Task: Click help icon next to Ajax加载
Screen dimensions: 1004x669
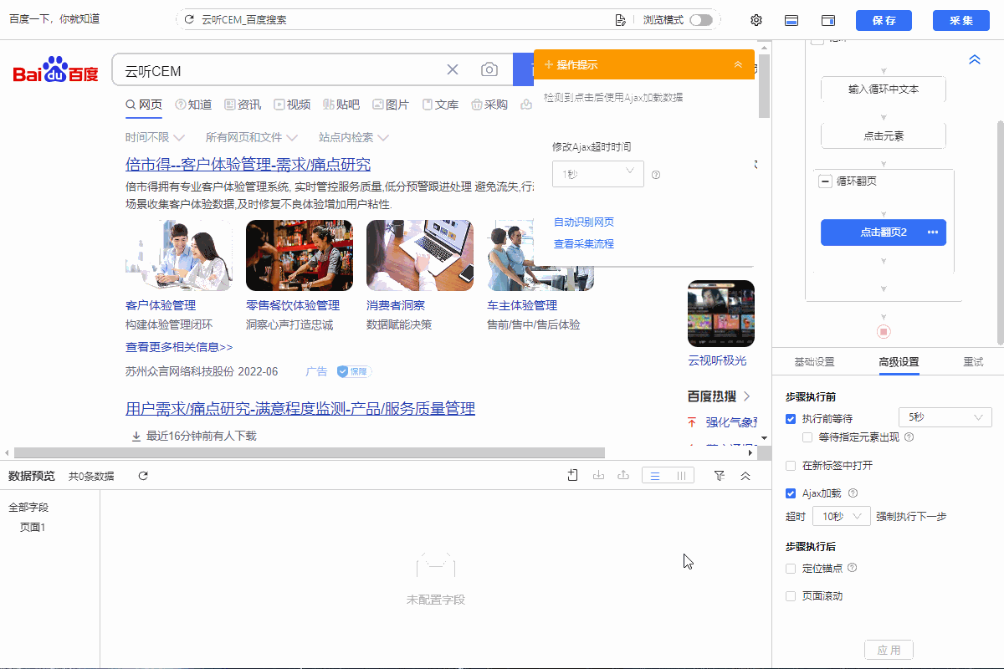Action: tap(853, 493)
